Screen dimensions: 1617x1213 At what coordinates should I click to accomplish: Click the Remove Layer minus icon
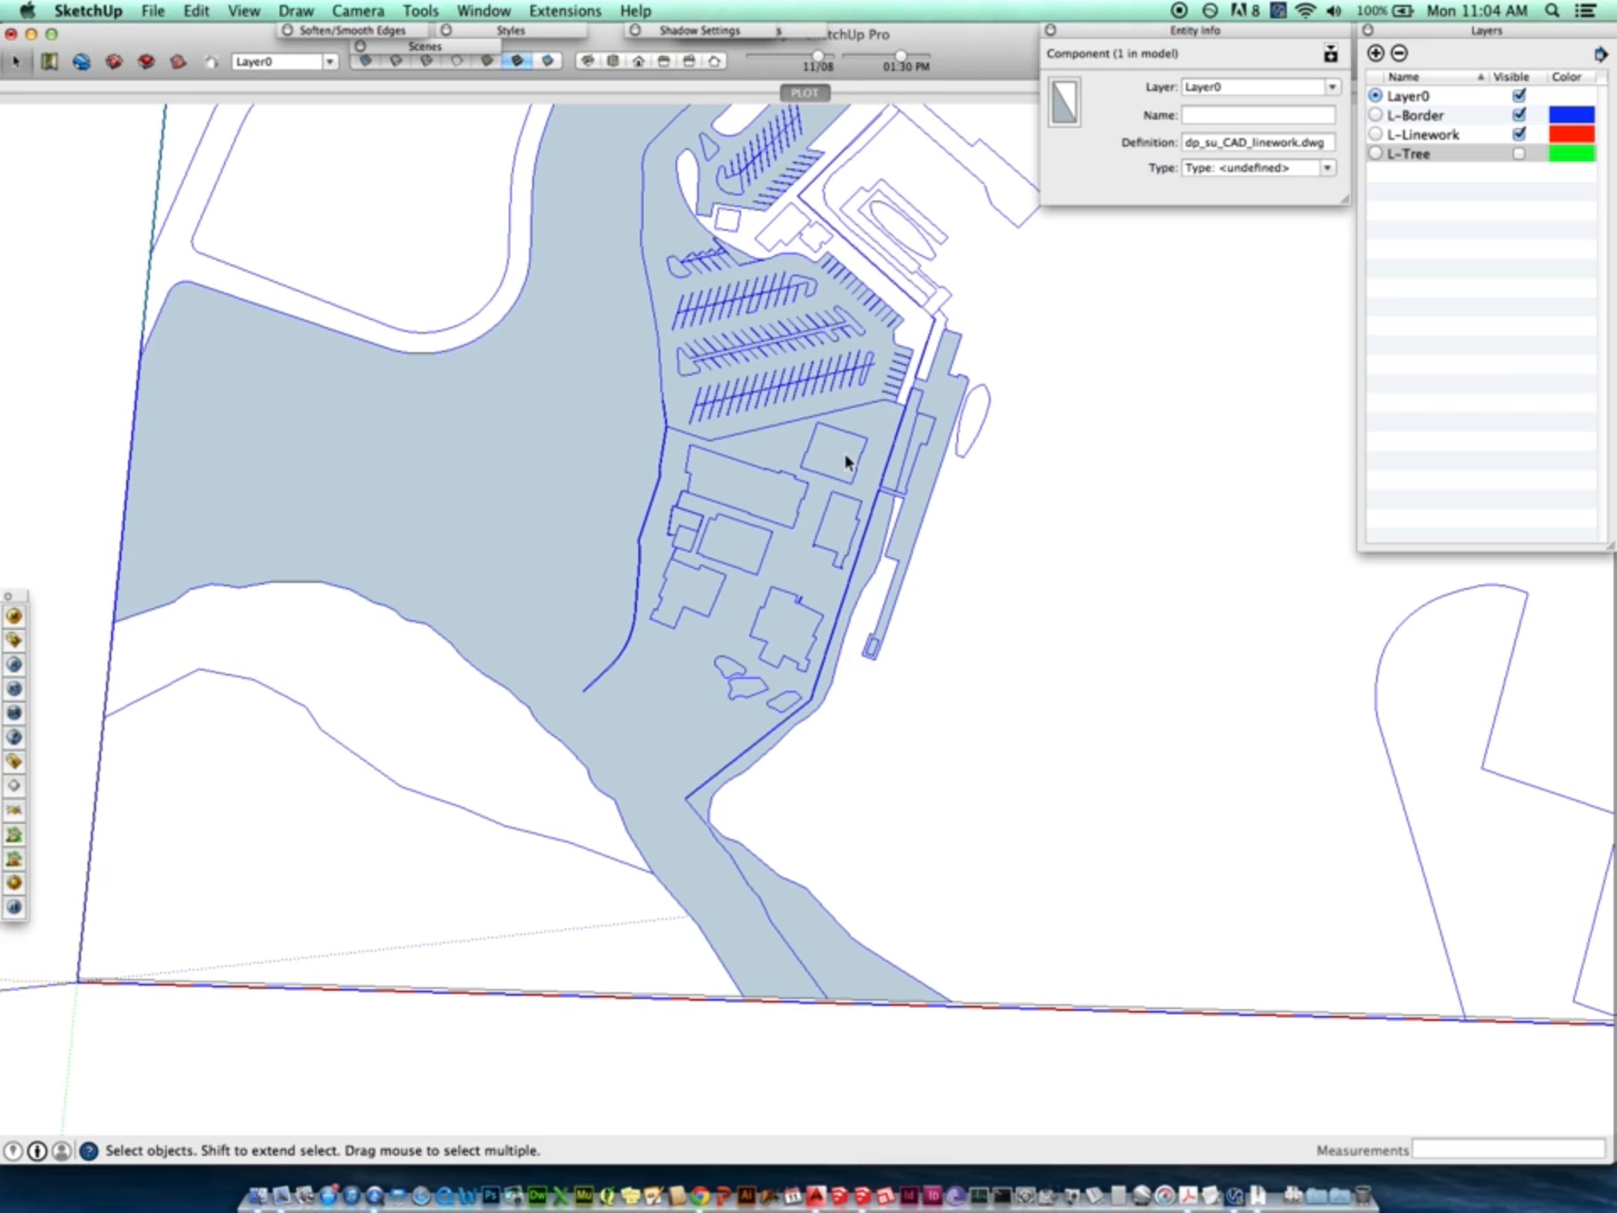[1399, 53]
